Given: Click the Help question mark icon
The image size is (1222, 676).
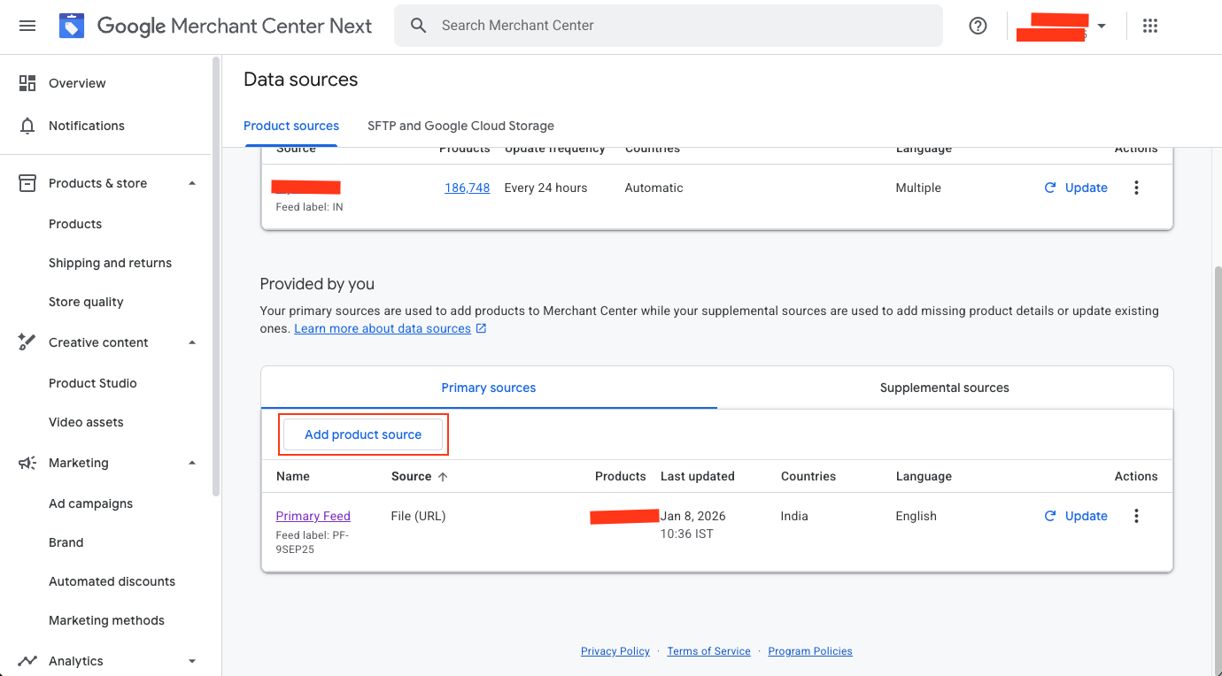Looking at the screenshot, I should 978,26.
